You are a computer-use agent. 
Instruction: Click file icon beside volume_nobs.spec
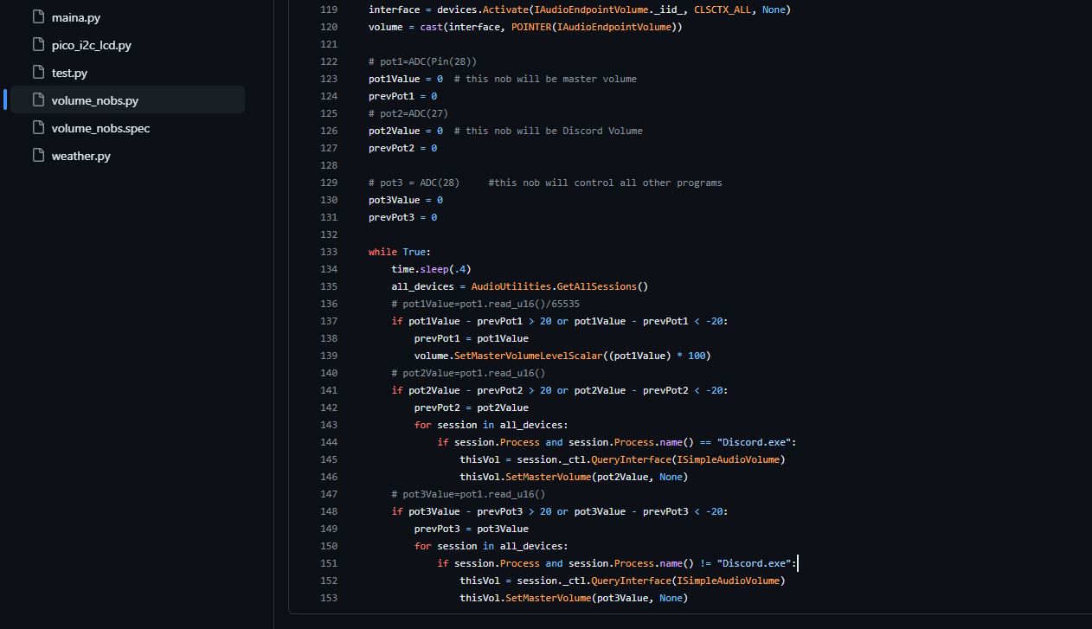(x=37, y=127)
